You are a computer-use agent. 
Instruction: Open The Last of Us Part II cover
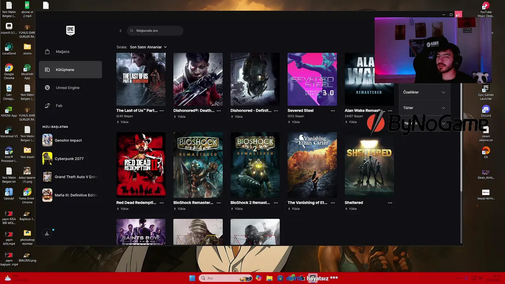(141, 79)
